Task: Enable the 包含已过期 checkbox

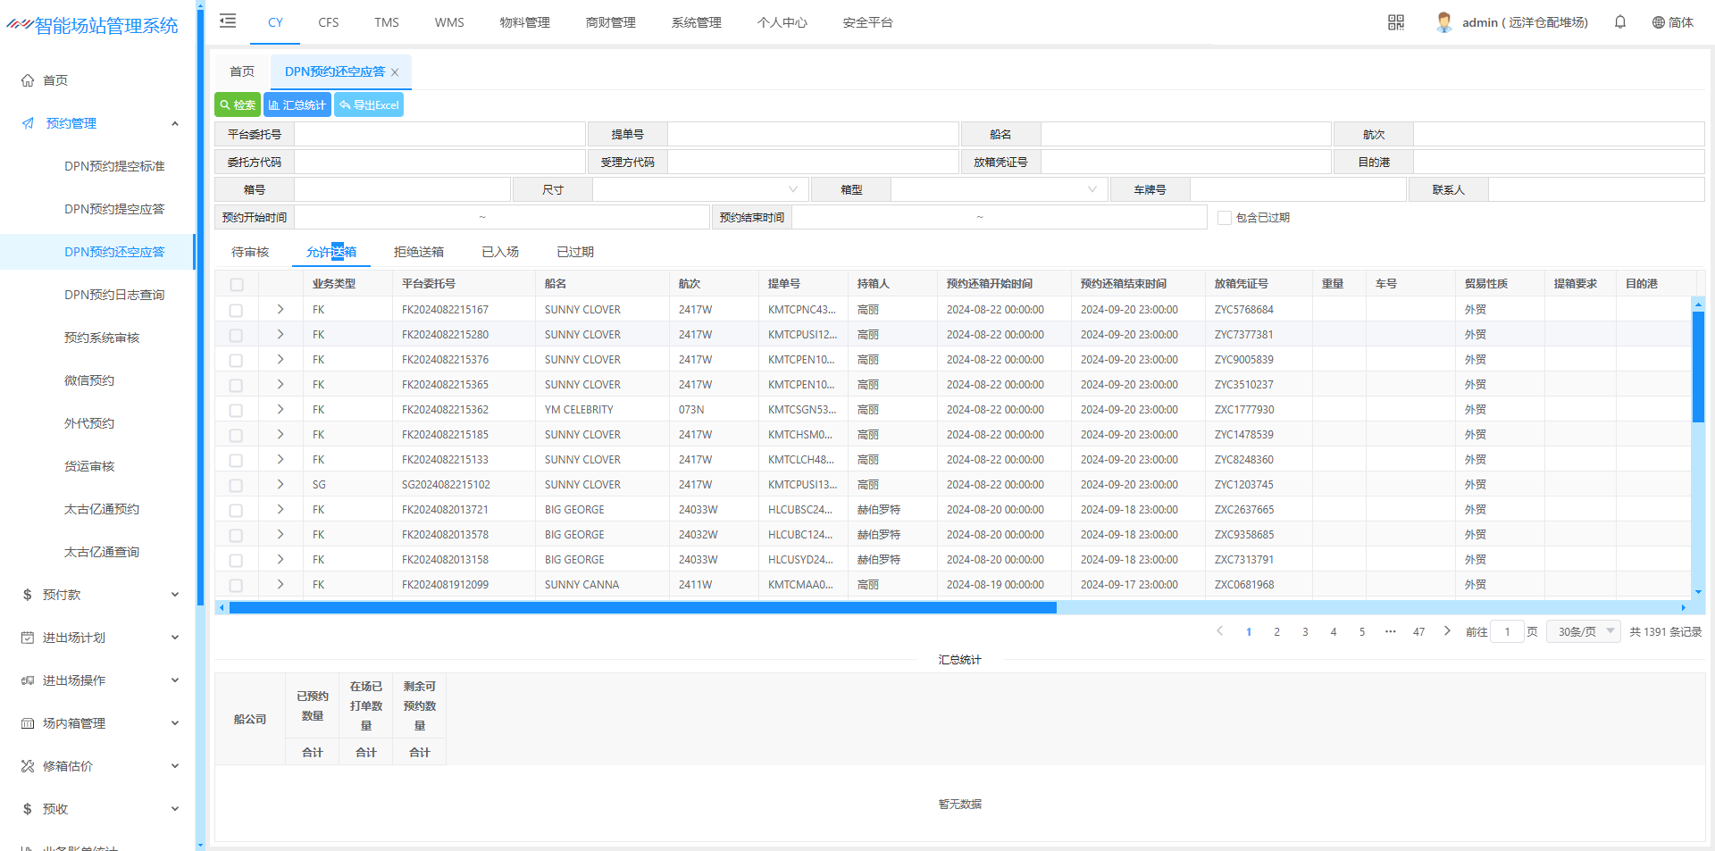Action: pyautogui.click(x=1225, y=218)
